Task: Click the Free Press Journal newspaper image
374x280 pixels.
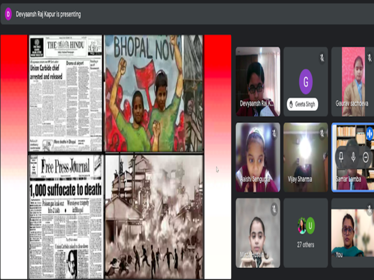Action: click(65, 217)
